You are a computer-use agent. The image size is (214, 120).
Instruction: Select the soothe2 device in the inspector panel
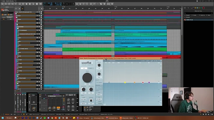click(x=7, y=10)
